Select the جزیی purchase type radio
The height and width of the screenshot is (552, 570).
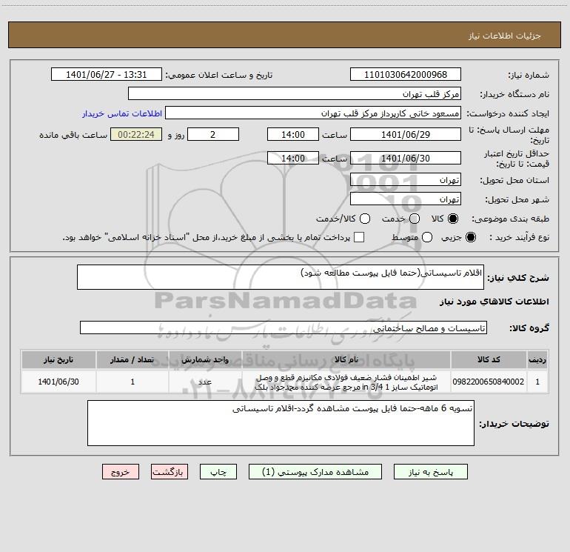[471, 237]
